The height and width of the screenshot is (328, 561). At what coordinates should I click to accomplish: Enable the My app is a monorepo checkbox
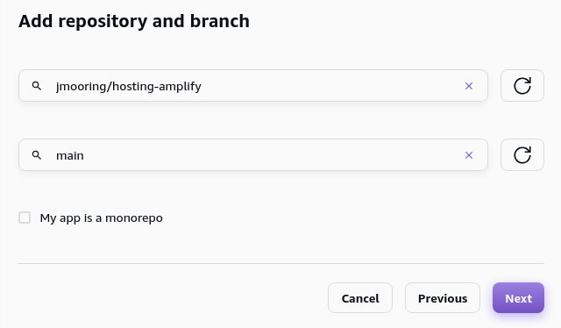pyautogui.click(x=25, y=217)
